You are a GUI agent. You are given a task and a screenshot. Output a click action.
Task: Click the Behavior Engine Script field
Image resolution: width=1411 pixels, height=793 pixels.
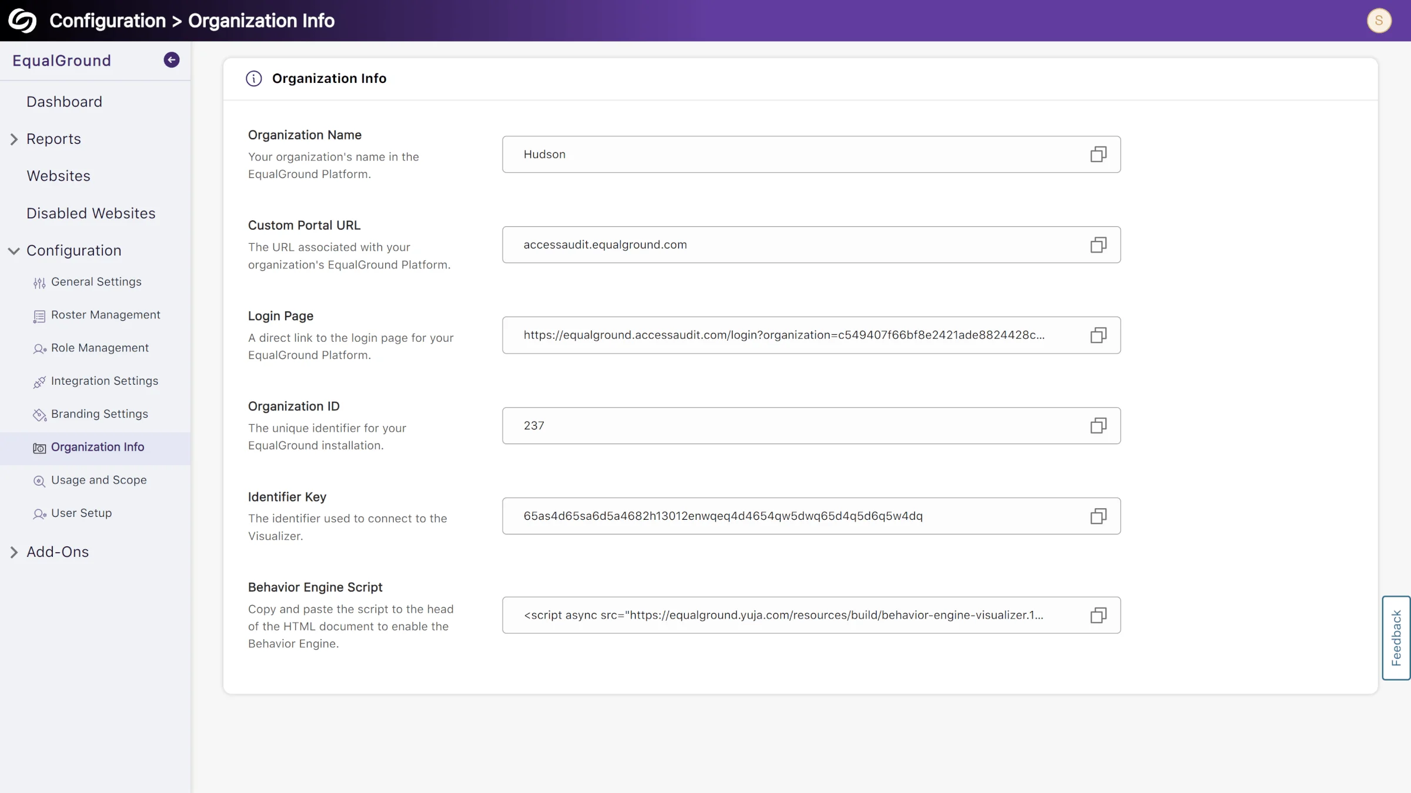(x=811, y=616)
